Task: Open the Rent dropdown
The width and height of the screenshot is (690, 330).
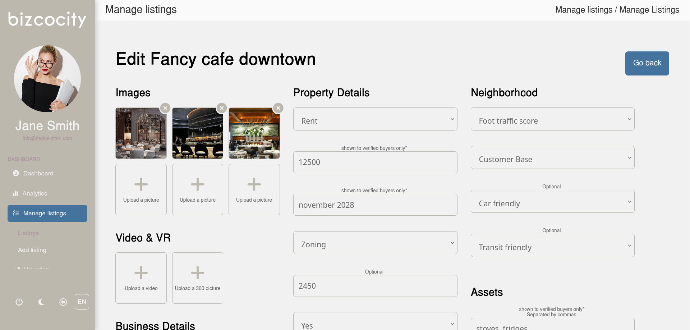Action: point(375,119)
